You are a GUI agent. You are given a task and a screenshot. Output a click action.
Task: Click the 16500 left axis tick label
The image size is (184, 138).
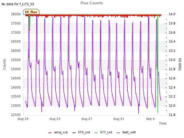(16, 41)
